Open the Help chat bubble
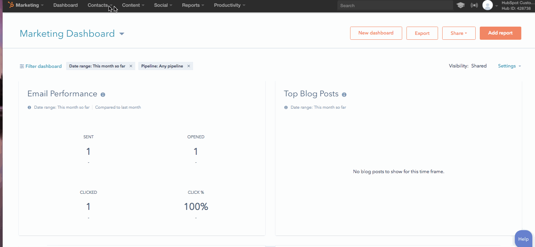The height and width of the screenshot is (247, 535). (x=523, y=239)
